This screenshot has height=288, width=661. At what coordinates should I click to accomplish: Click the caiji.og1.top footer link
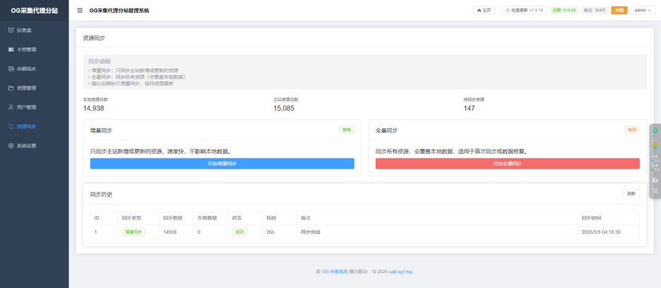[400, 272]
